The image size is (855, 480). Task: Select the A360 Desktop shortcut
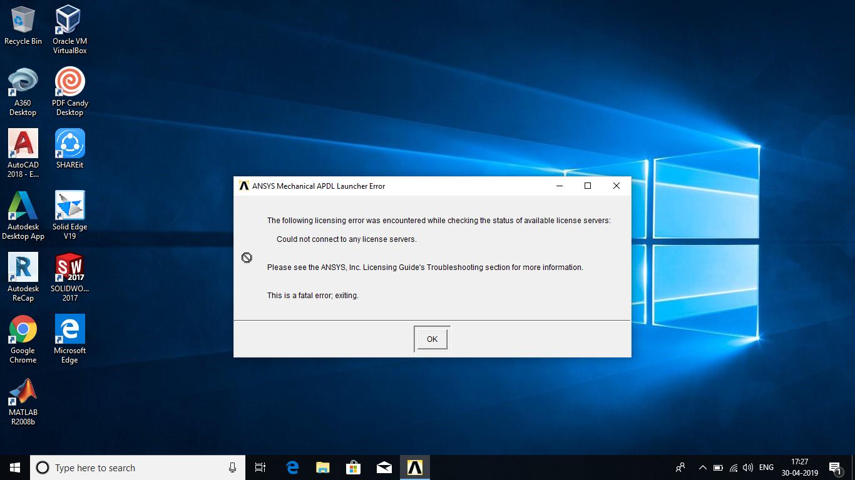pyautogui.click(x=23, y=92)
